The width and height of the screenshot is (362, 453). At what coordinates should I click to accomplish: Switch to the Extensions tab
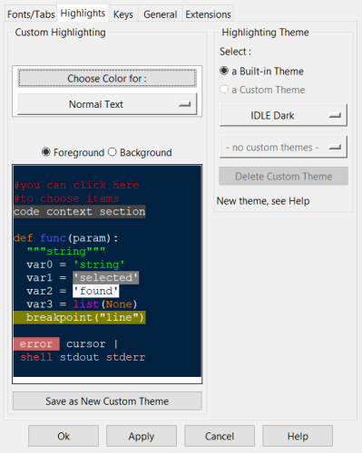[208, 14]
